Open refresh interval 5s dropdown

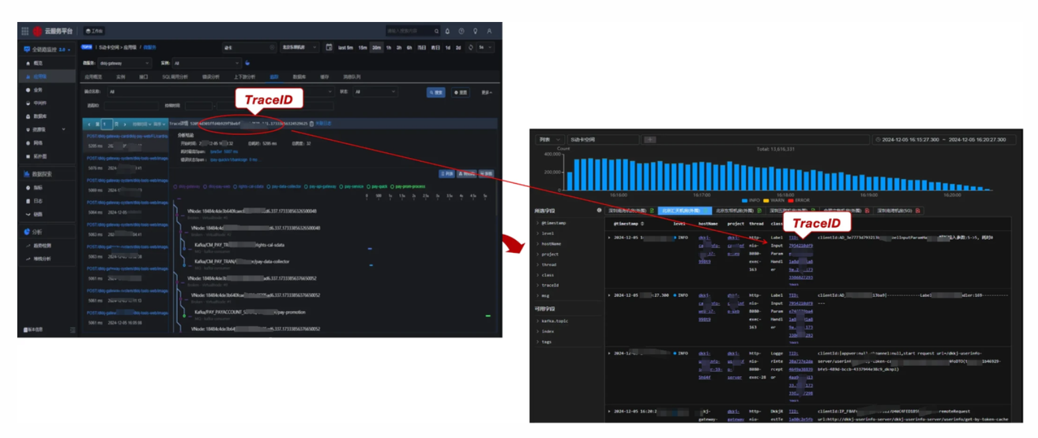pyautogui.click(x=486, y=47)
